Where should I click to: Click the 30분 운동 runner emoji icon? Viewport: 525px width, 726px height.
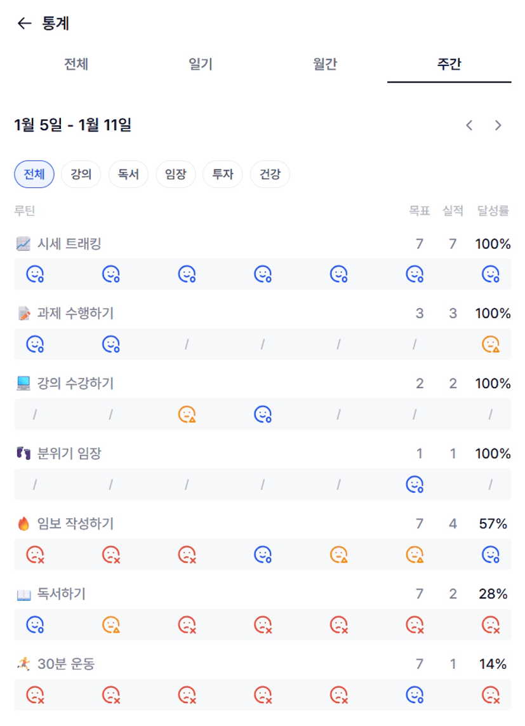click(x=23, y=664)
